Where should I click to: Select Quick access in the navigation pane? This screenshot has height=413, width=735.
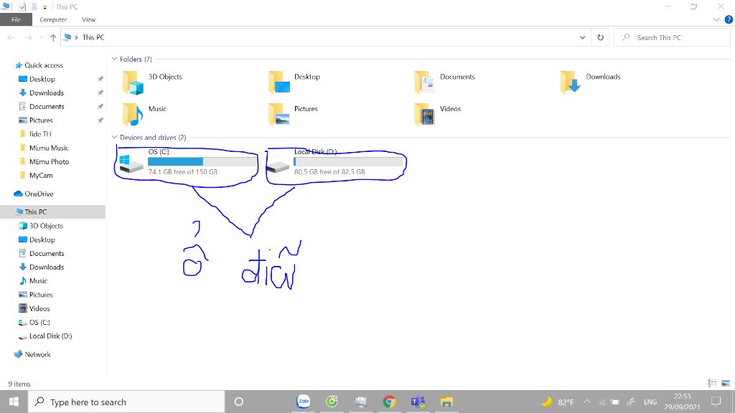[44, 65]
